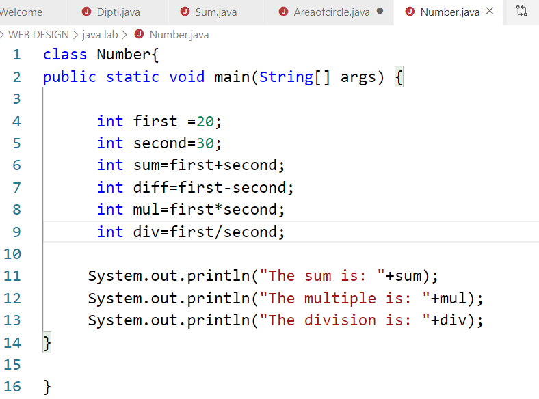Open the Number.java breadcrumb dropdown
This screenshot has height=399, width=539.
(179, 34)
